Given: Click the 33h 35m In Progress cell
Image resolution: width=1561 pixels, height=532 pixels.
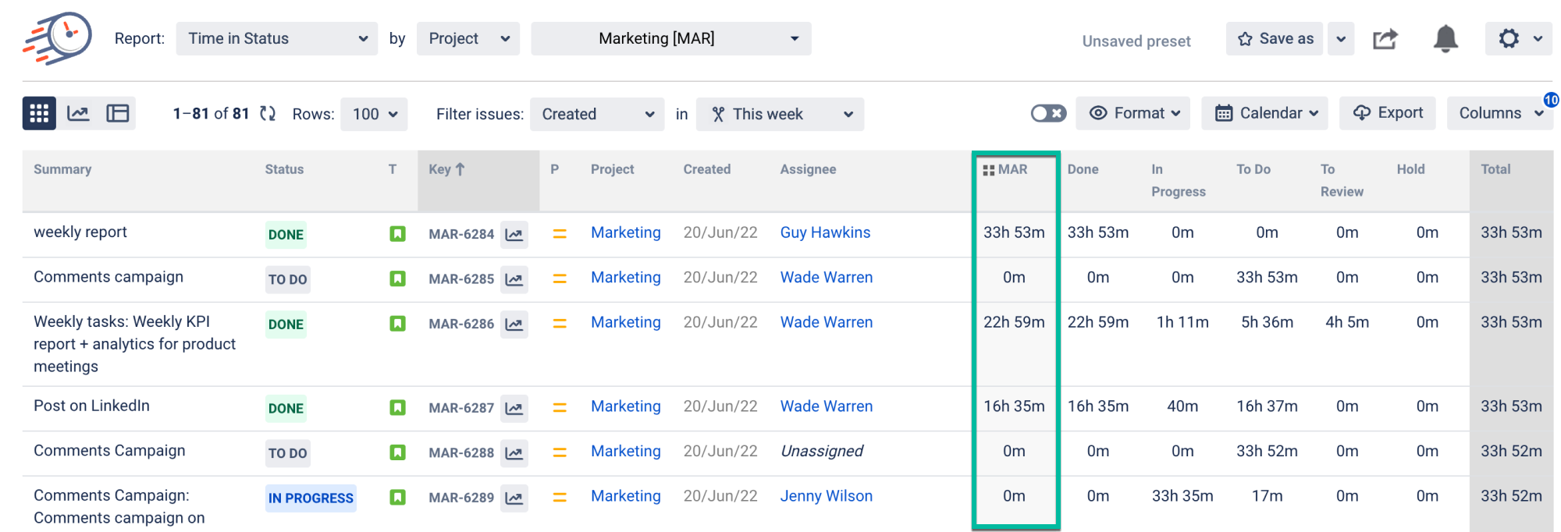Looking at the screenshot, I should pos(1182,496).
